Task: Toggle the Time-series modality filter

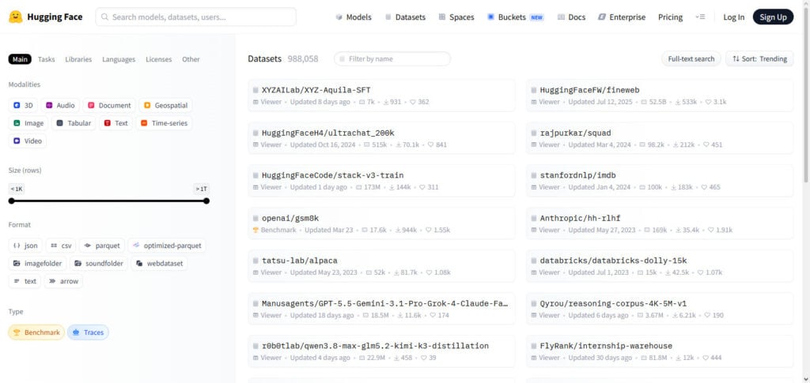Action: coord(164,123)
